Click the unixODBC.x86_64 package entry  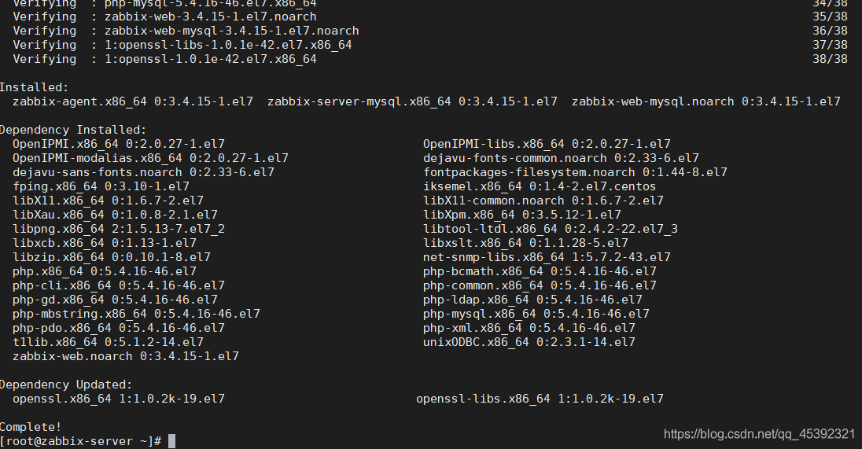(529, 342)
